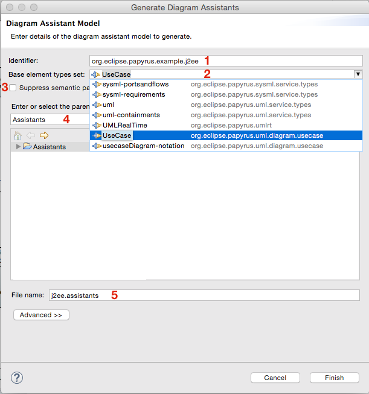Select the Assistants folder row in tree
This screenshot has height=394, width=369.
pos(50,146)
